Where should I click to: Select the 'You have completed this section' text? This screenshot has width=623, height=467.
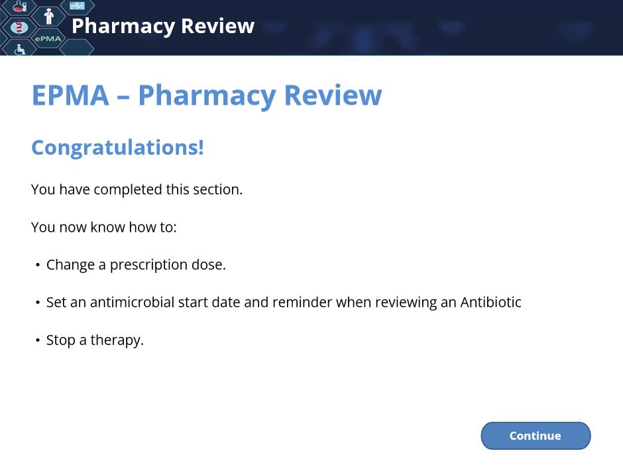137,190
